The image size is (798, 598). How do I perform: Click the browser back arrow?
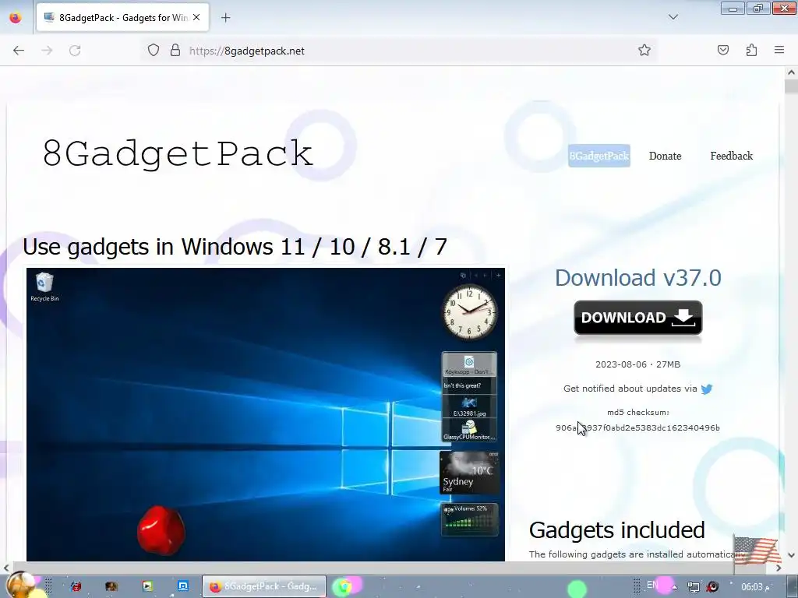[x=19, y=51]
